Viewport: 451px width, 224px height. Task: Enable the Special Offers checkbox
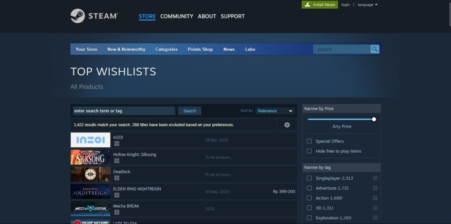(309, 141)
